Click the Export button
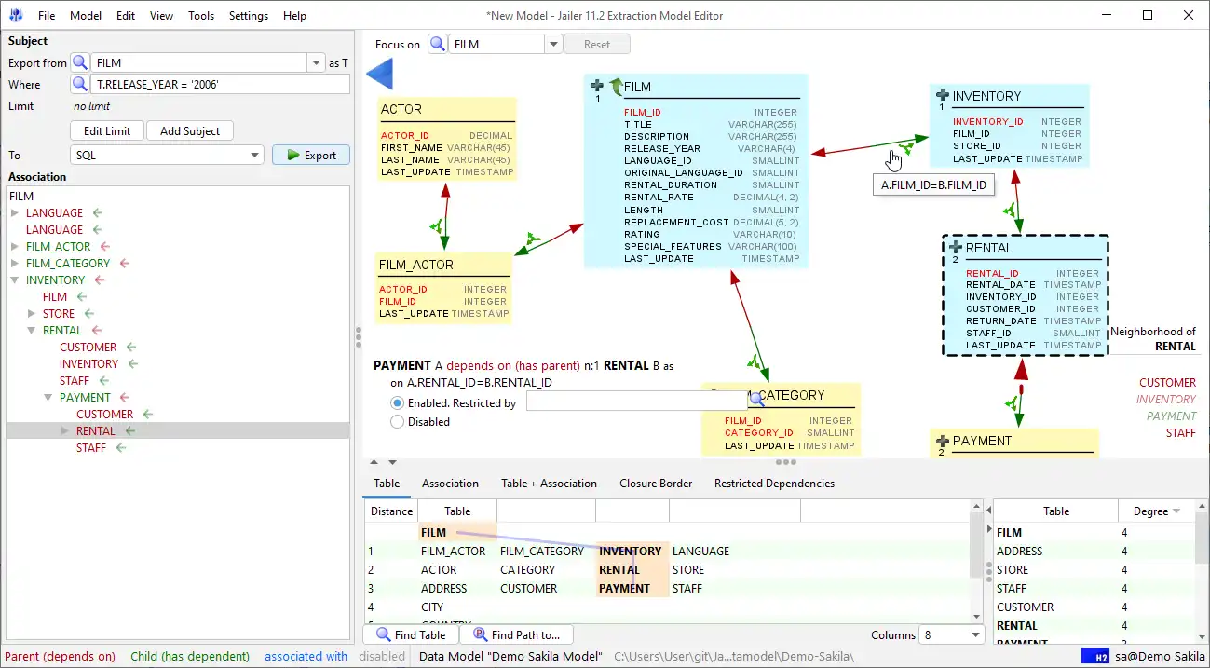The width and height of the screenshot is (1210, 668). click(311, 155)
